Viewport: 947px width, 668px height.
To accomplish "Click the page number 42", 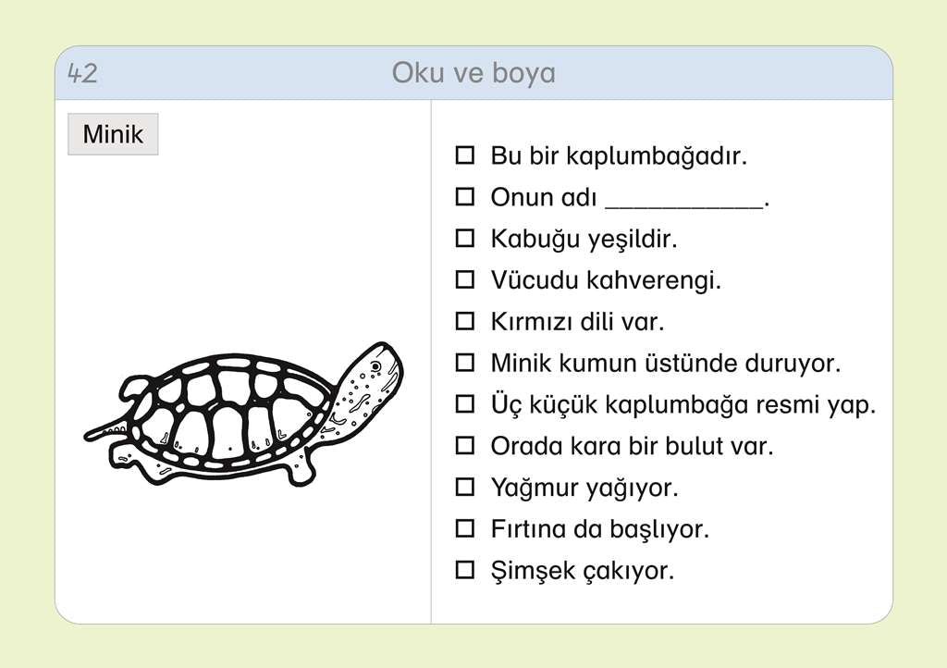I will click(82, 74).
